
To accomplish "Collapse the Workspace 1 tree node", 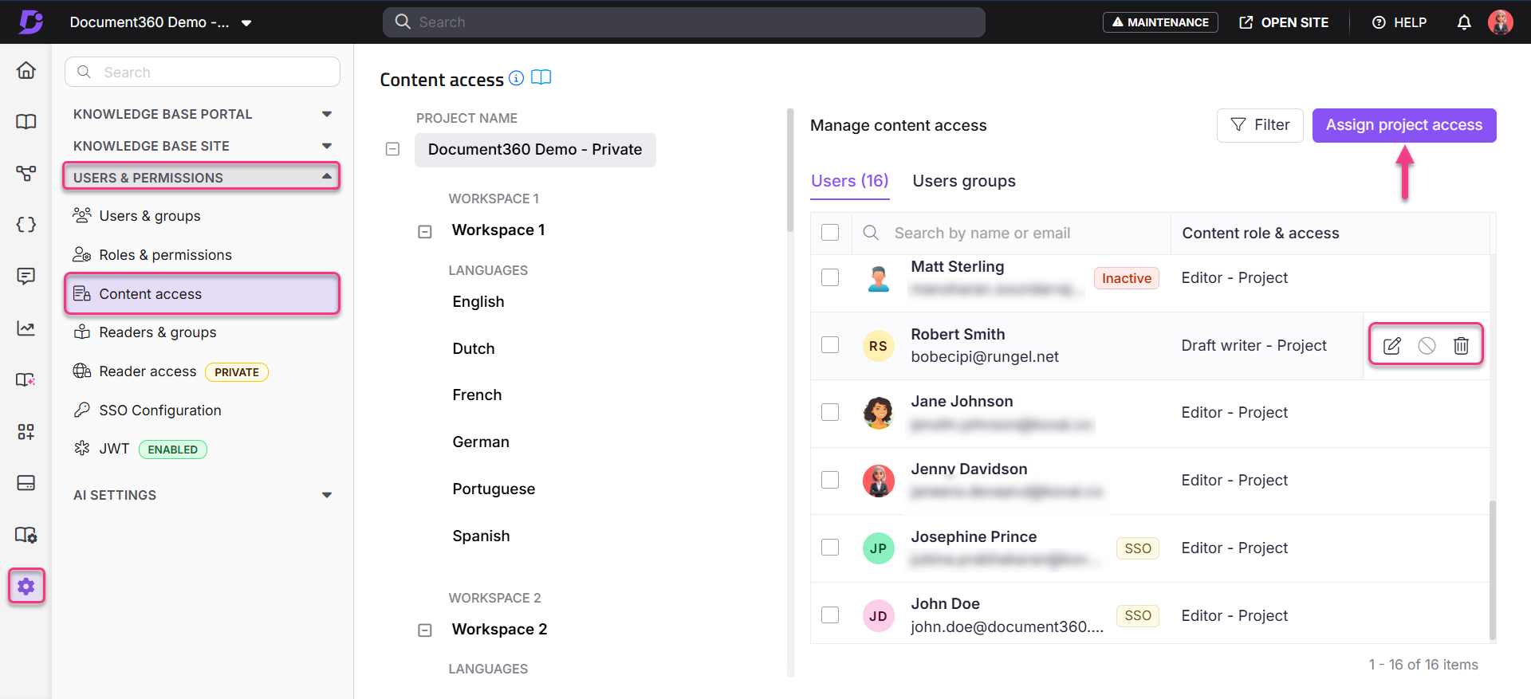I will (425, 231).
